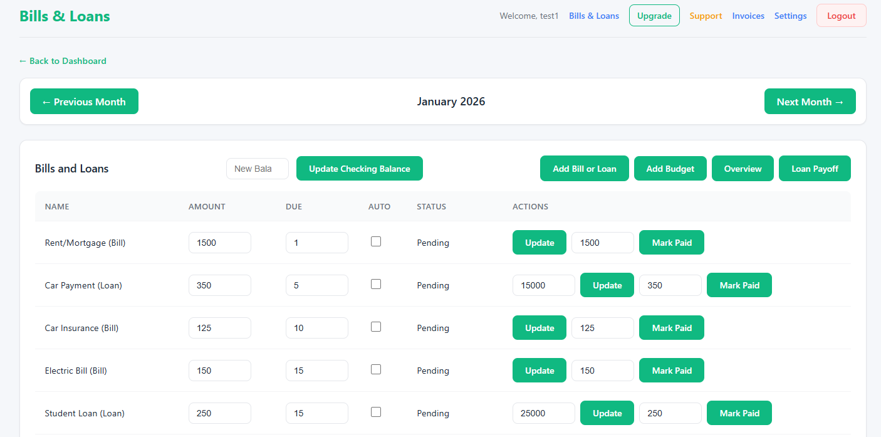Go back to the Dashboard

click(63, 61)
